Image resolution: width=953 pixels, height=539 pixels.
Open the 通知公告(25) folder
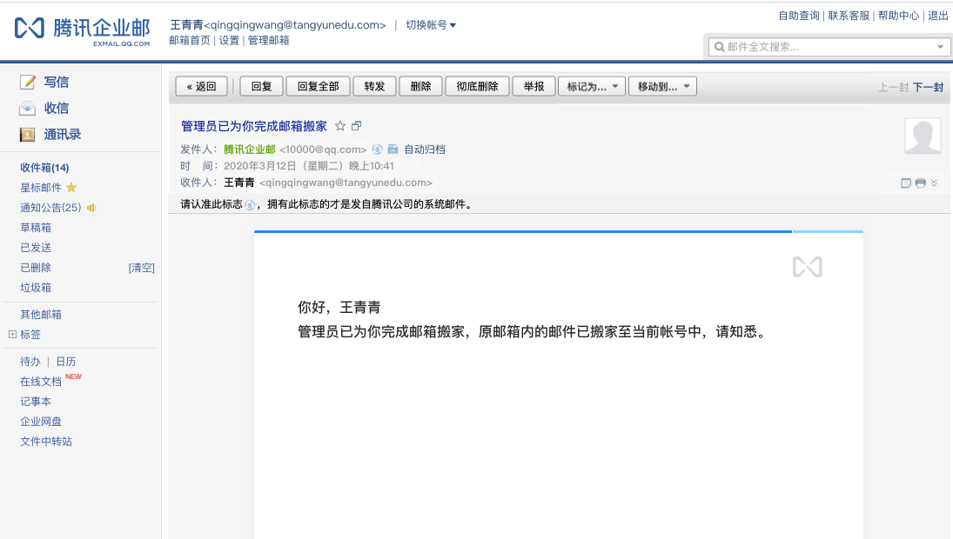50,208
